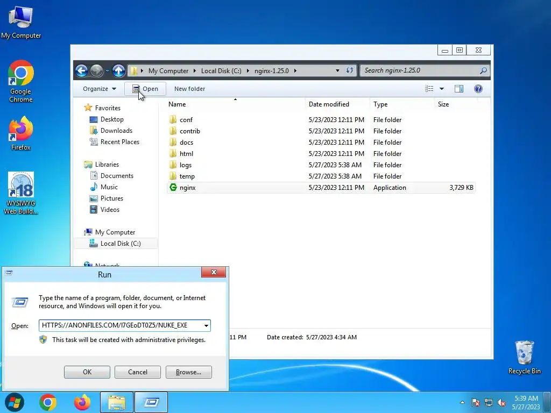Toggle the preview pane icon
The image size is (551, 413).
[459, 89]
